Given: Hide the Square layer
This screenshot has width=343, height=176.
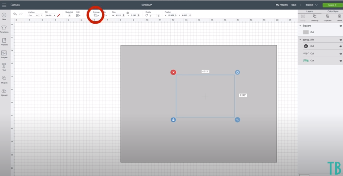Looking at the screenshot, I should coord(341,26).
